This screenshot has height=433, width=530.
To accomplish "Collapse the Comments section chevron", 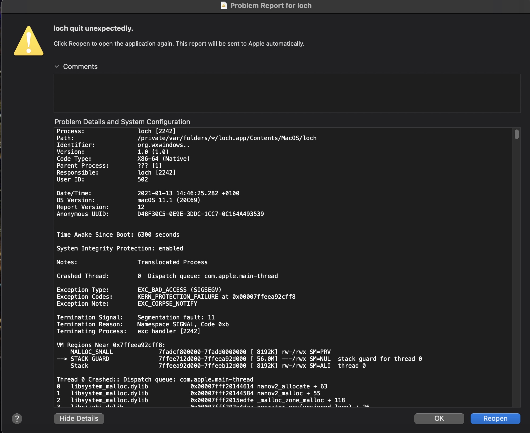I will [x=57, y=67].
